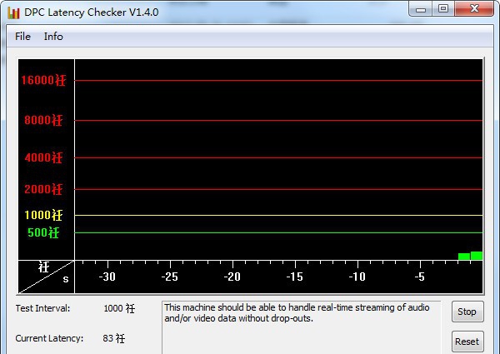Click the Test Interval label

click(x=42, y=308)
